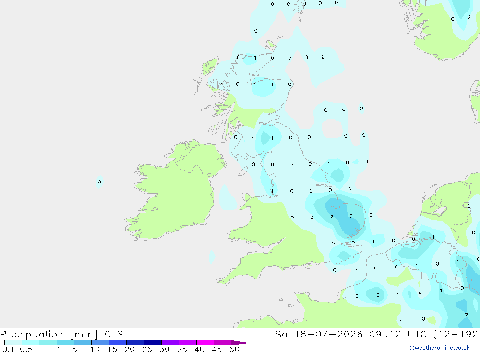Click the '20' legend scale label

click(x=130, y=349)
